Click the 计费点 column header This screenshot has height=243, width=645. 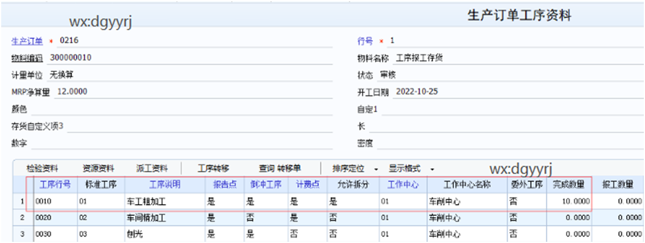pyautogui.click(x=308, y=185)
